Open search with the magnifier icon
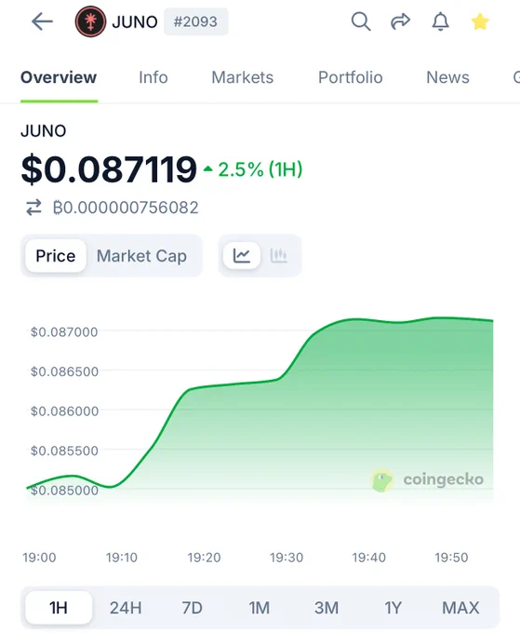Viewport: 520px width, 633px height. (x=361, y=21)
